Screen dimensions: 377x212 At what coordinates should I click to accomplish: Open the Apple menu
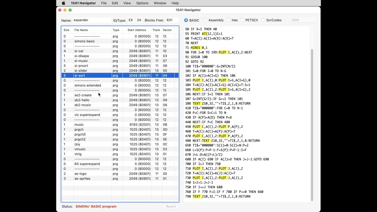[63, 3]
